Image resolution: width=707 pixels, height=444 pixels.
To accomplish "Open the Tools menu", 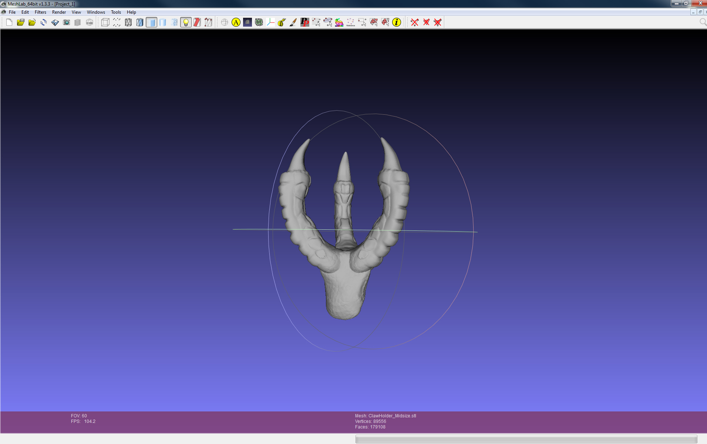I will point(116,12).
